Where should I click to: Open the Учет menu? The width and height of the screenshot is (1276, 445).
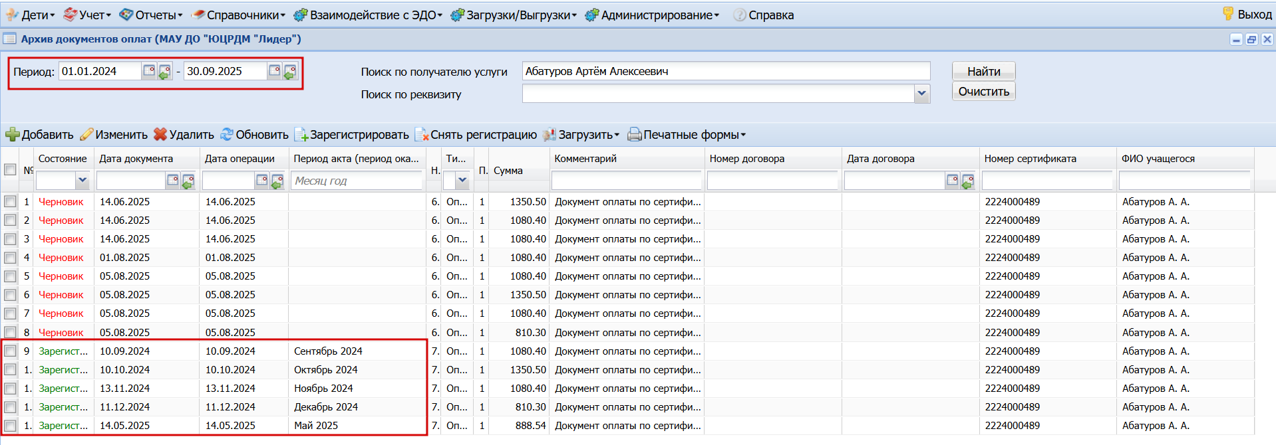tap(87, 15)
